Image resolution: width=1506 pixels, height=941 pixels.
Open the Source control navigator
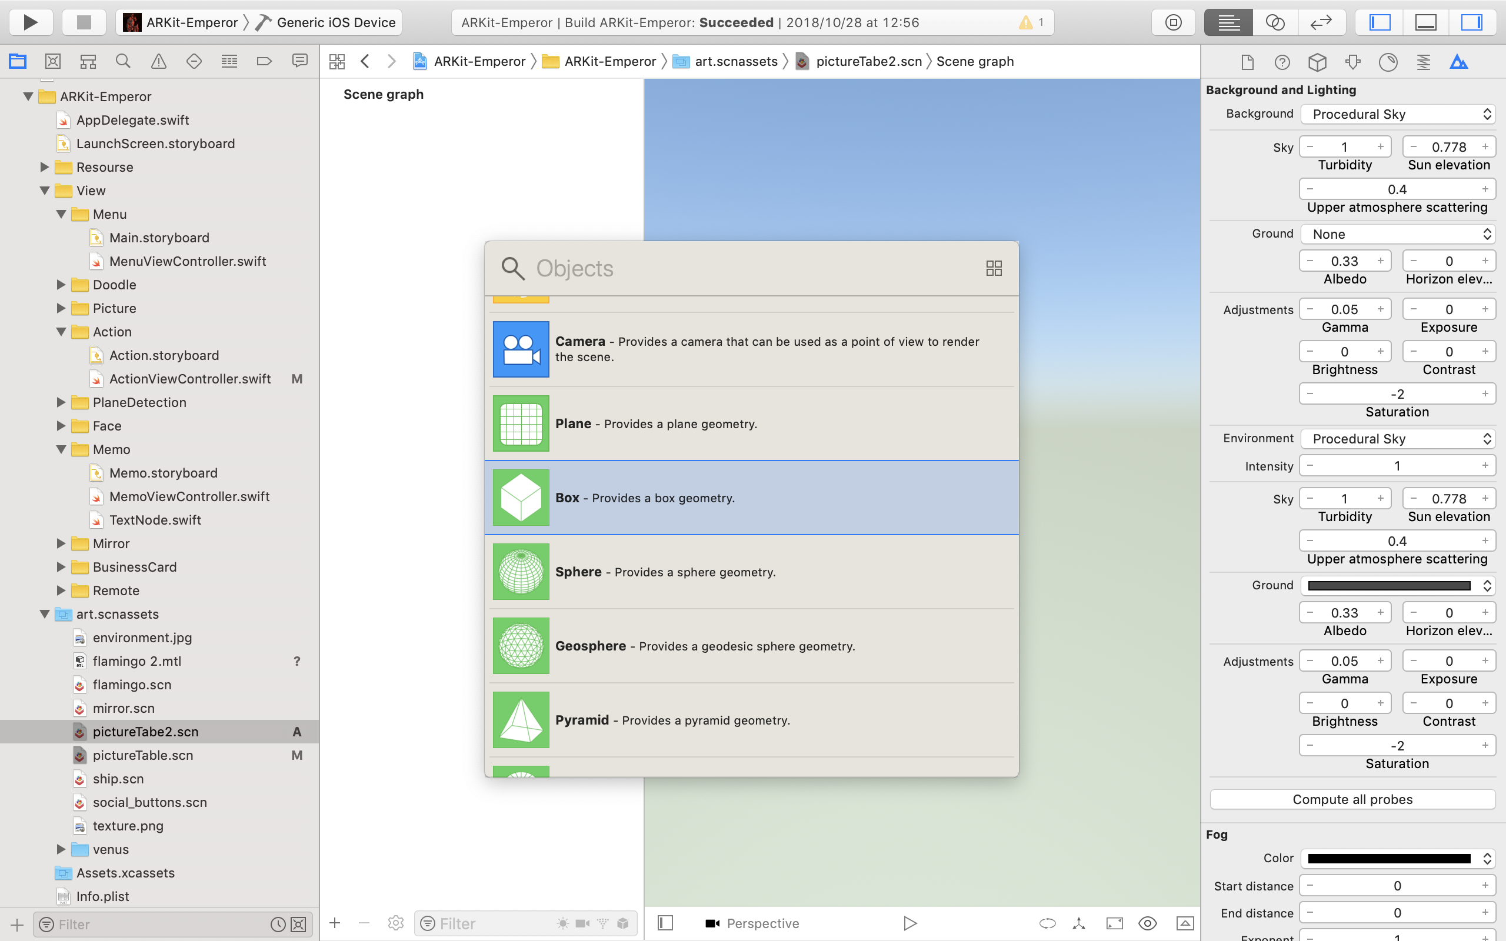tap(53, 61)
